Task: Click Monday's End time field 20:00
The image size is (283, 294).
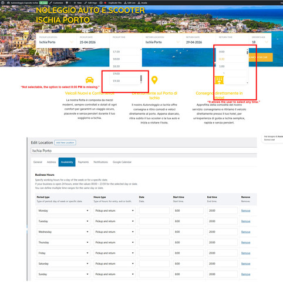Action: 223,211
